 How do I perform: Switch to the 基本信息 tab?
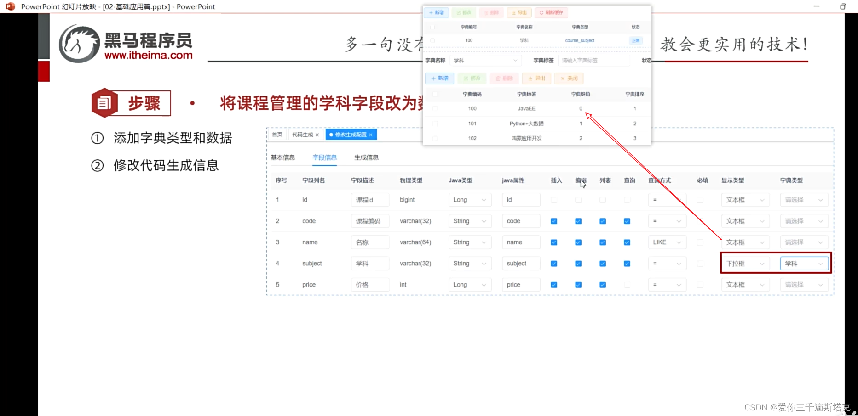click(x=283, y=157)
